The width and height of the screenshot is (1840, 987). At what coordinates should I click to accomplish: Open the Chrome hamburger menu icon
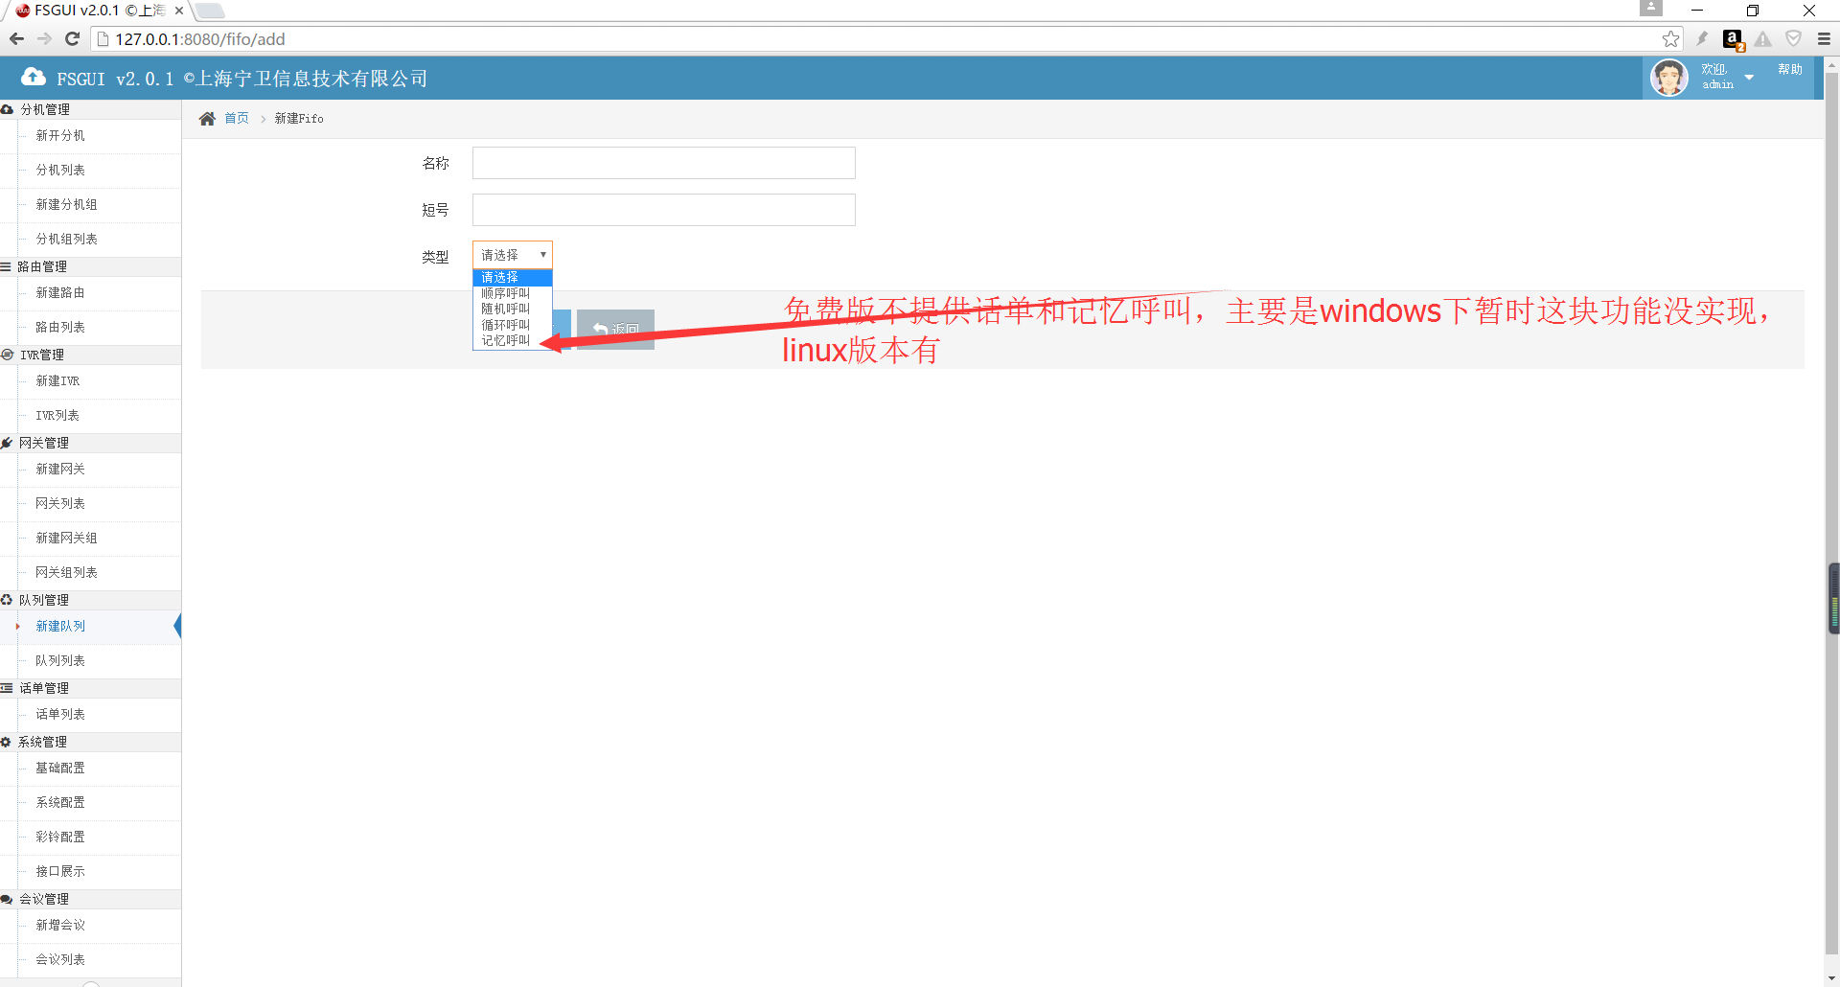coord(1824,39)
